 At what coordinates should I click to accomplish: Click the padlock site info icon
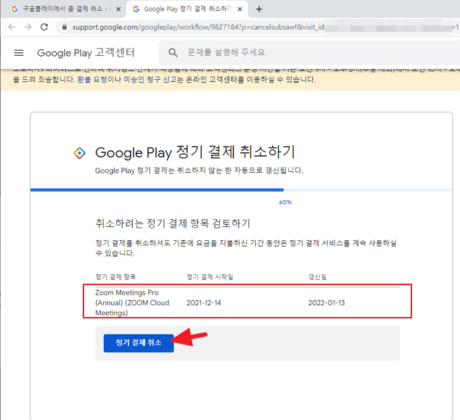coord(65,27)
